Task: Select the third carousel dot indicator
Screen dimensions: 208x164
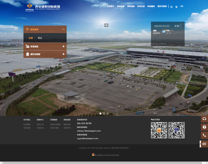Action: 108,113
